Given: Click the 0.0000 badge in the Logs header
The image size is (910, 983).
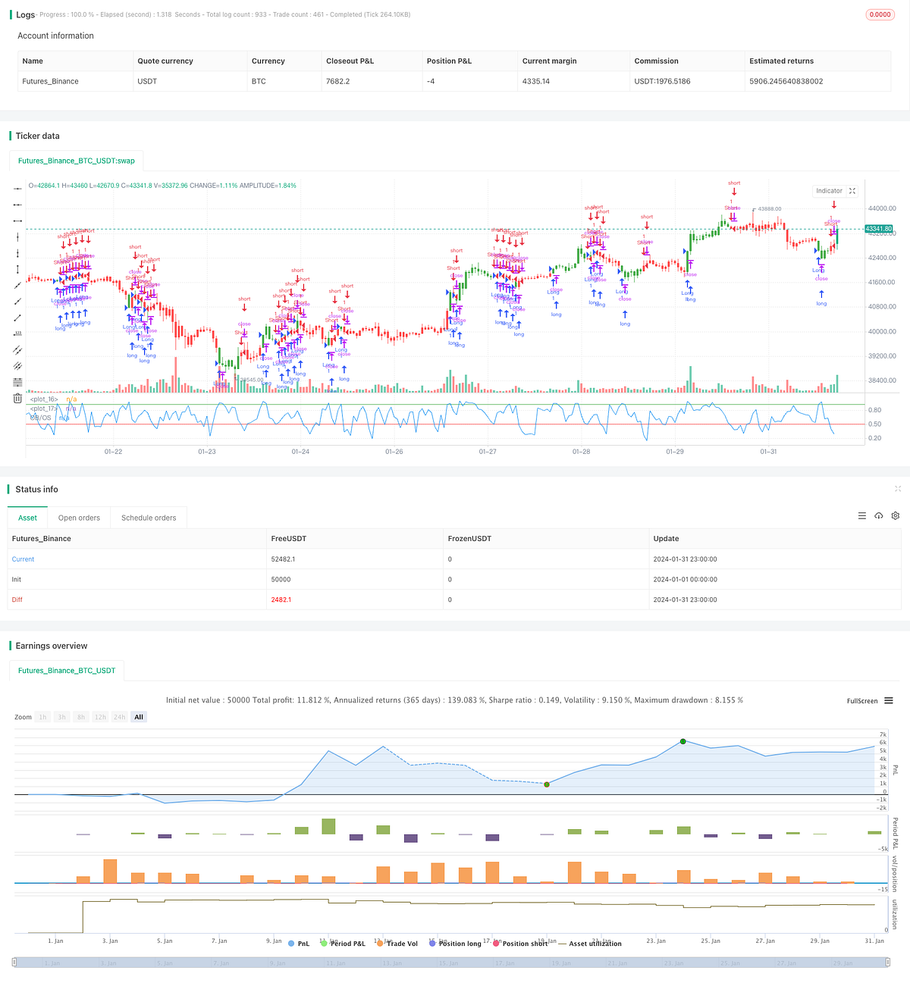Looking at the screenshot, I should [880, 14].
